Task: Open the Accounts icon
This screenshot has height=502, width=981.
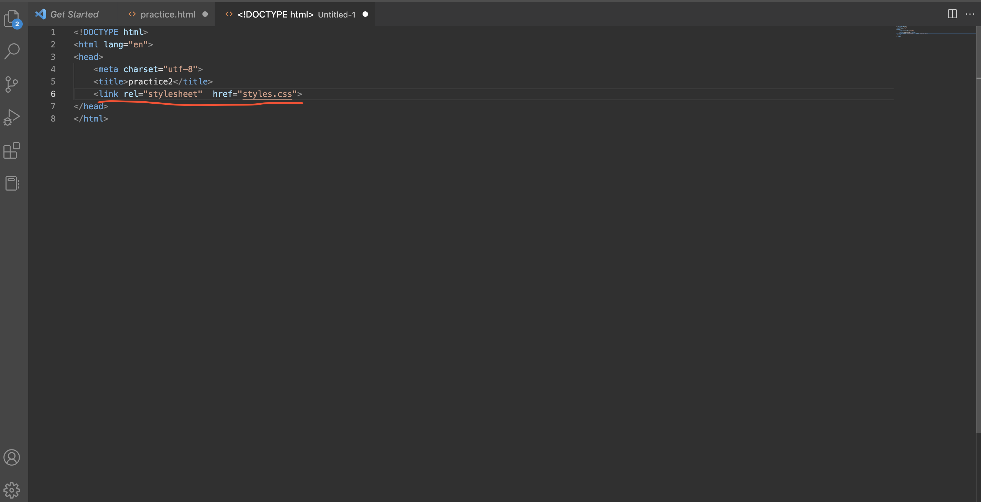Action: [12, 457]
